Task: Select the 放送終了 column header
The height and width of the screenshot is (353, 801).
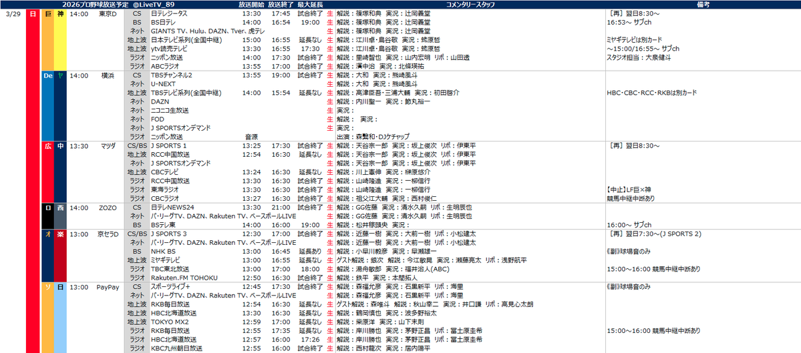Action: pyautogui.click(x=281, y=4)
